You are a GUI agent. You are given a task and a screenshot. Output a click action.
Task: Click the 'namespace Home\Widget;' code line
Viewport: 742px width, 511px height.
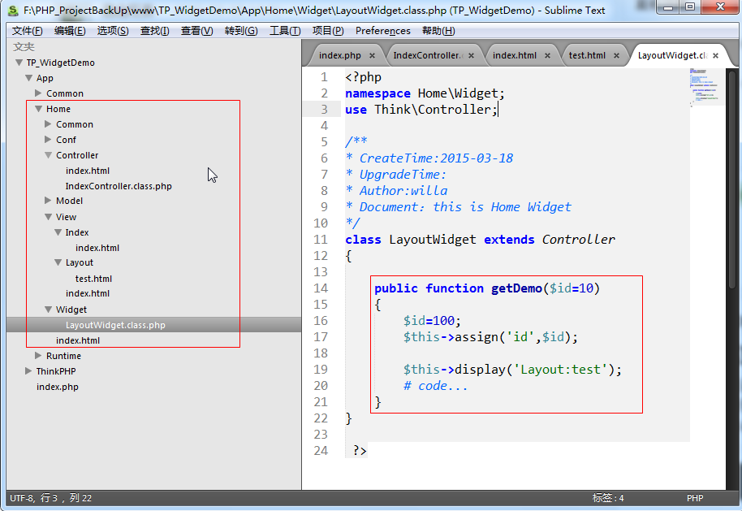coord(425,93)
